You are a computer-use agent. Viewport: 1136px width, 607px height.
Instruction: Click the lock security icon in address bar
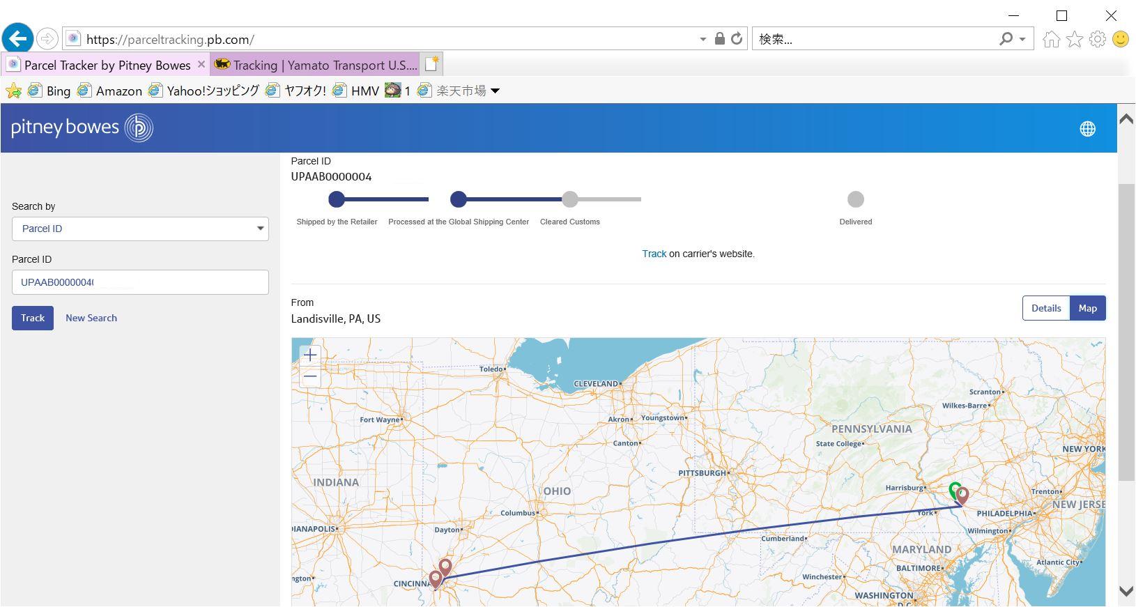click(x=720, y=39)
